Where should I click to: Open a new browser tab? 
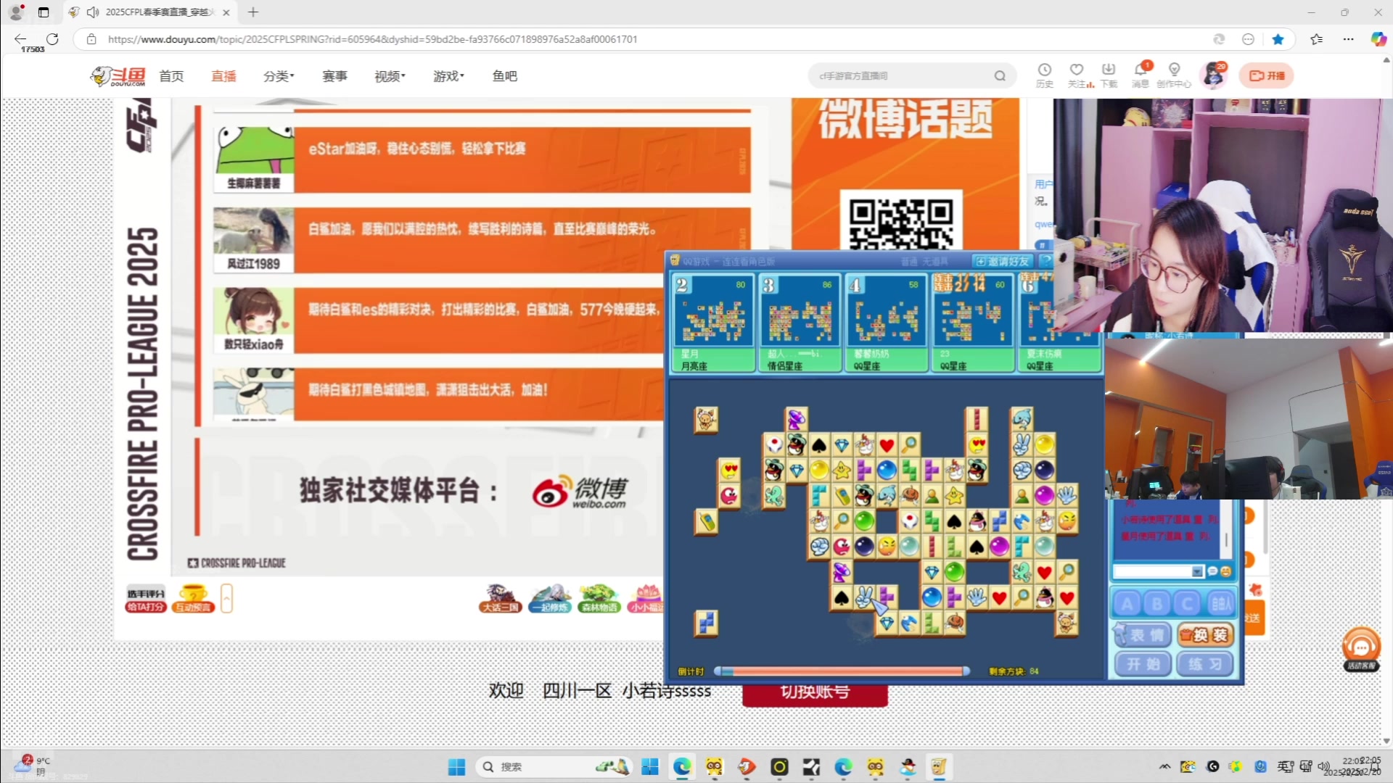tap(252, 12)
